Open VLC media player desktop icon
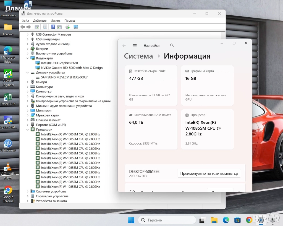 tap(8, 171)
